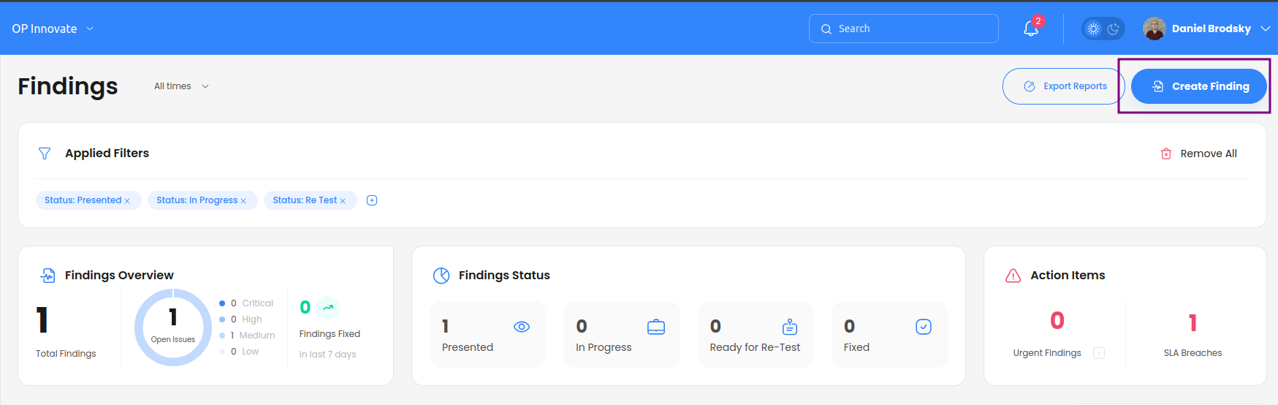Image resolution: width=1278 pixels, height=405 pixels.
Task: Expand the Daniel Brodsky user menu
Action: [1207, 29]
